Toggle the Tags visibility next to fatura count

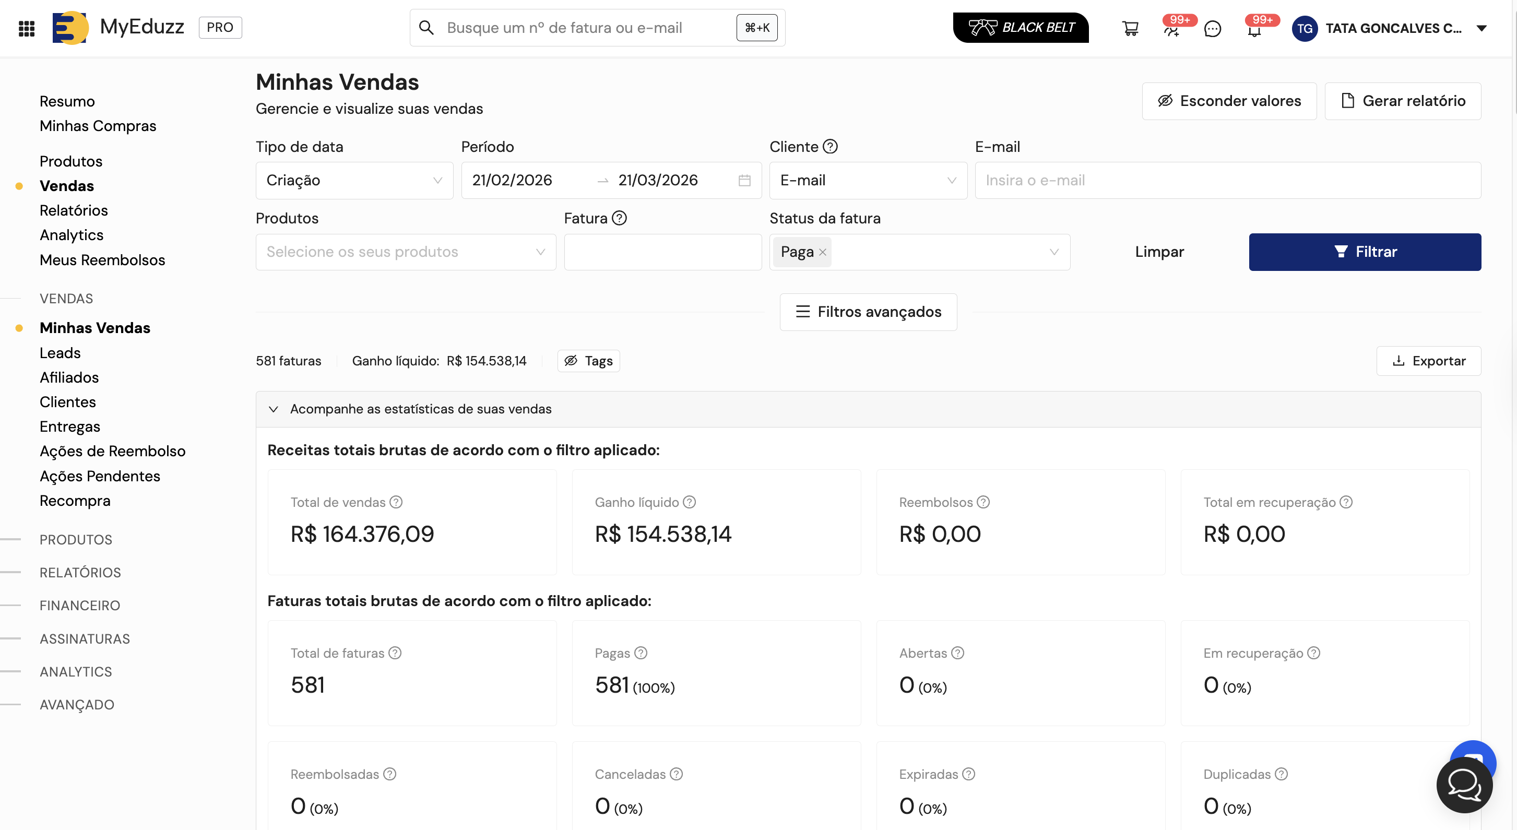coord(588,361)
